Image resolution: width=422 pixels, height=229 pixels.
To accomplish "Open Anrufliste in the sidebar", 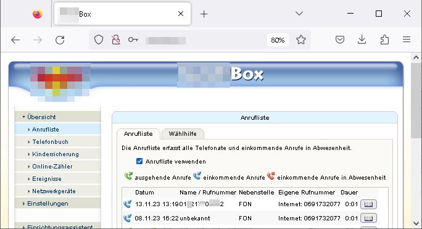I will pyautogui.click(x=58, y=130).
